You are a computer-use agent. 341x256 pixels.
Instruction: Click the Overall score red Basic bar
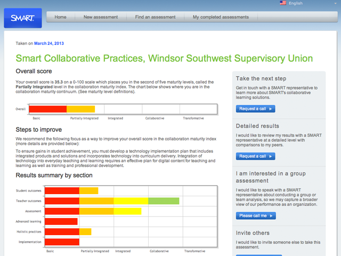(48, 109)
